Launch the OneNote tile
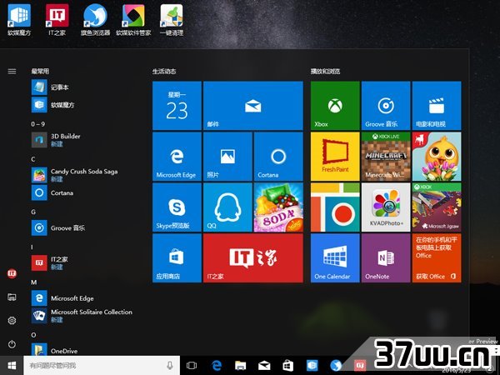 tap(386, 257)
